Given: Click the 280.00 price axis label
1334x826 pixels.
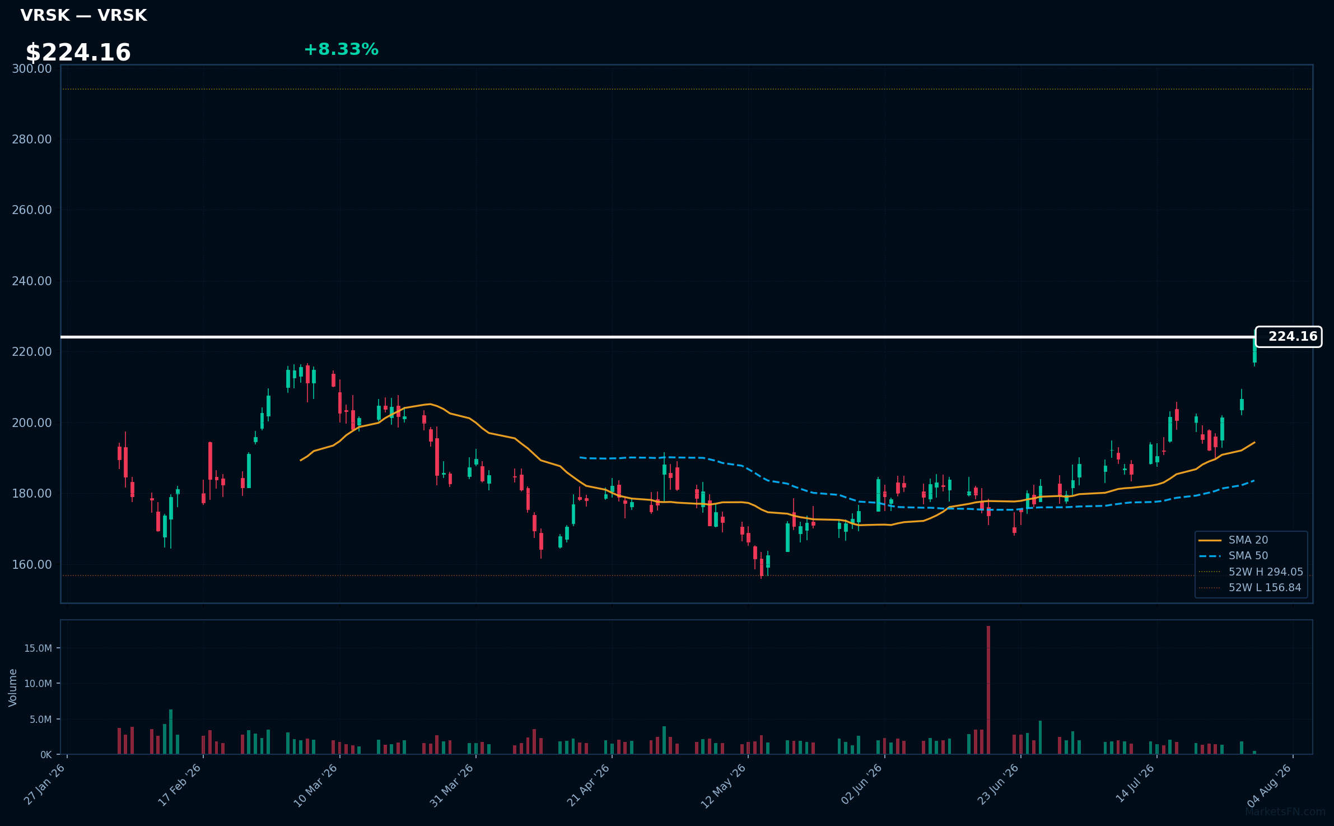Looking at the screenshot, I should tap(32, 139).
